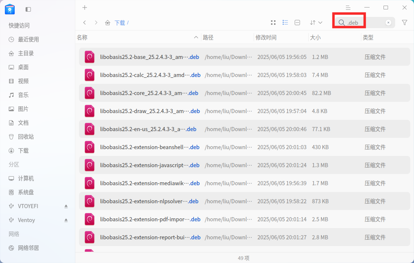Open the main hamburger menu
414x263 pixels.
tap(348, 8)
